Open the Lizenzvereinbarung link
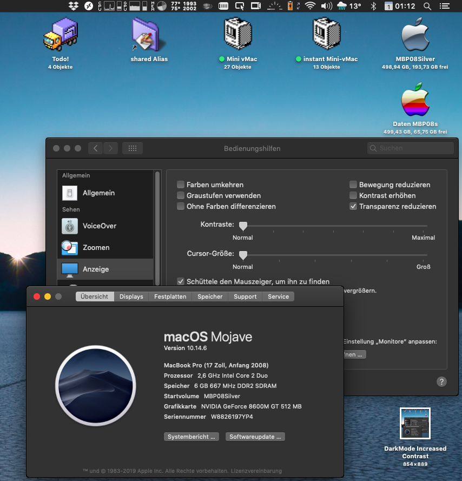This screenshot has height=481, width=462. pos(256,471)
